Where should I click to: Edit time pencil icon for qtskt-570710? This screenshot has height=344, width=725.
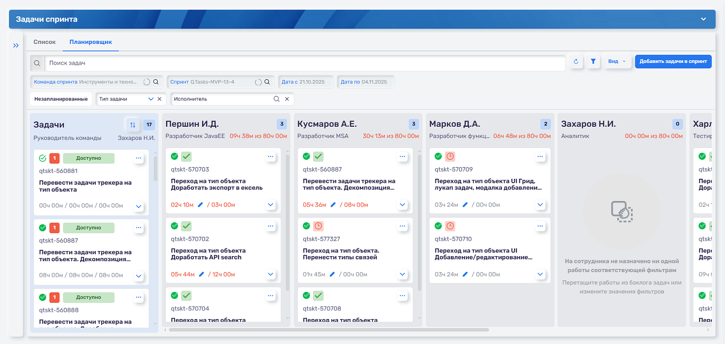point(465,274)
